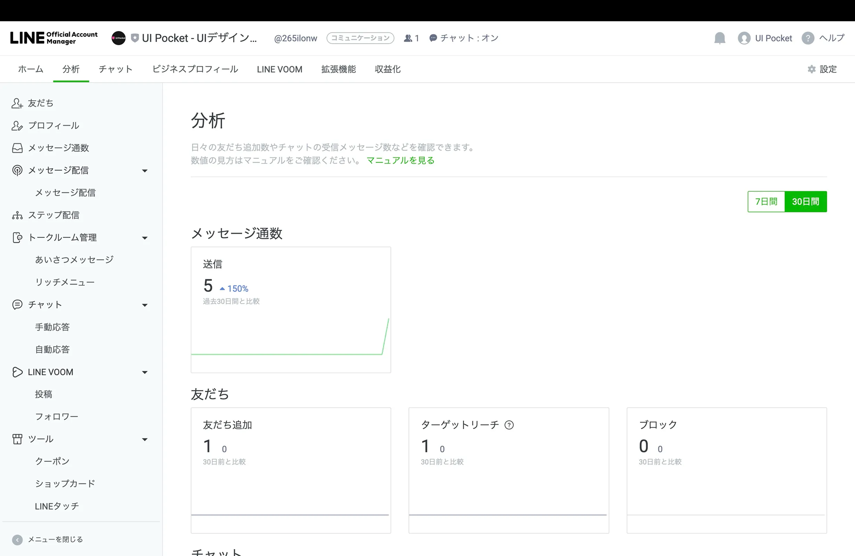Screen dimensions: 855x556
Task: Collapse the ツール section arrow
Action: [145, 439]
